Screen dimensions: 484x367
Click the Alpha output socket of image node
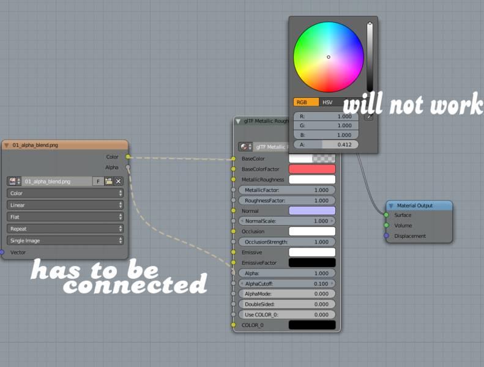click(128, 168)
